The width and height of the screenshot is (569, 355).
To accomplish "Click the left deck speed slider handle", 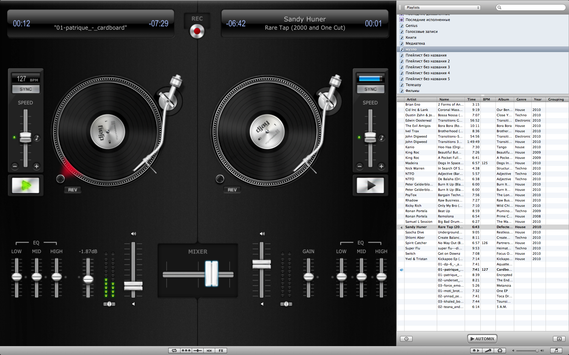I will tap(25, 138).
